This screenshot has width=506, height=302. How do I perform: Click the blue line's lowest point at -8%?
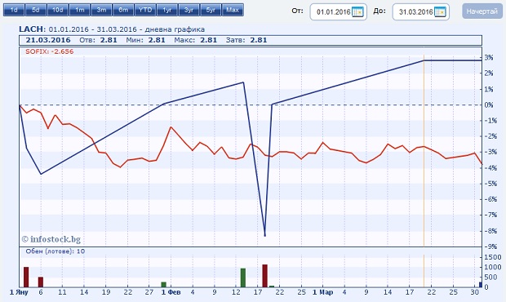point(265,236)
